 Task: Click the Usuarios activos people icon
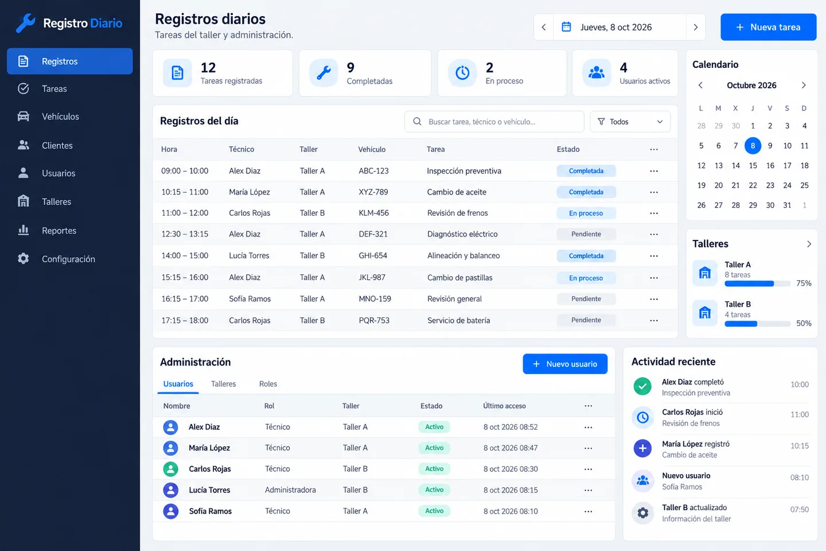click(x=597, y=73)
